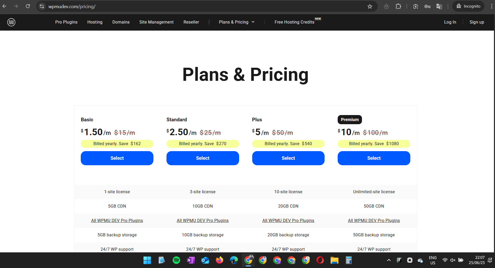The image size is (495, 268).
Task: Click the '10GB backup storage' text
Action: pos(203,235)
